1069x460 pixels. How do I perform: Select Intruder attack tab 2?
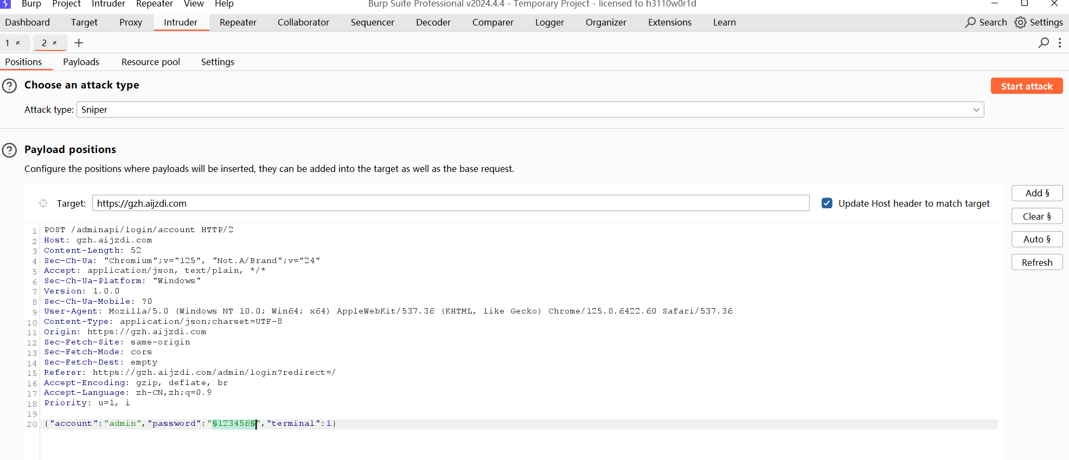pos(44,43)
